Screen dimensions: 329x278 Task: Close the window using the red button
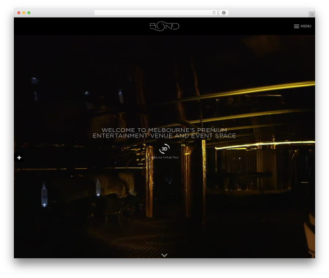point(19,12)
